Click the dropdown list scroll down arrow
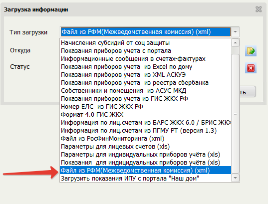 (x=235, y=178)
